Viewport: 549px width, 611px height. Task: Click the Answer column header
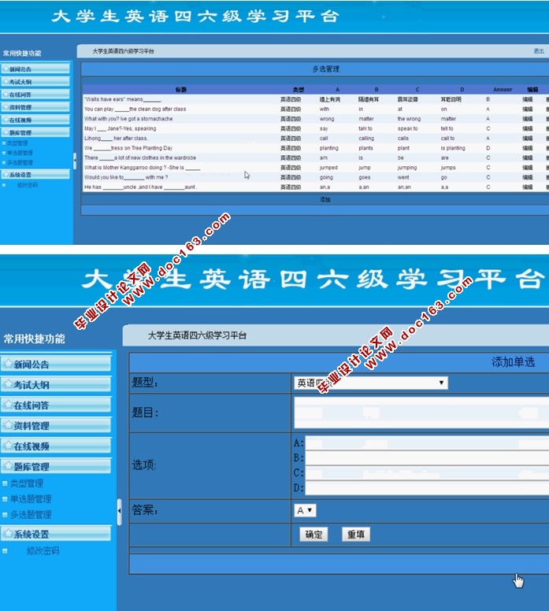[x=503, y=90]
